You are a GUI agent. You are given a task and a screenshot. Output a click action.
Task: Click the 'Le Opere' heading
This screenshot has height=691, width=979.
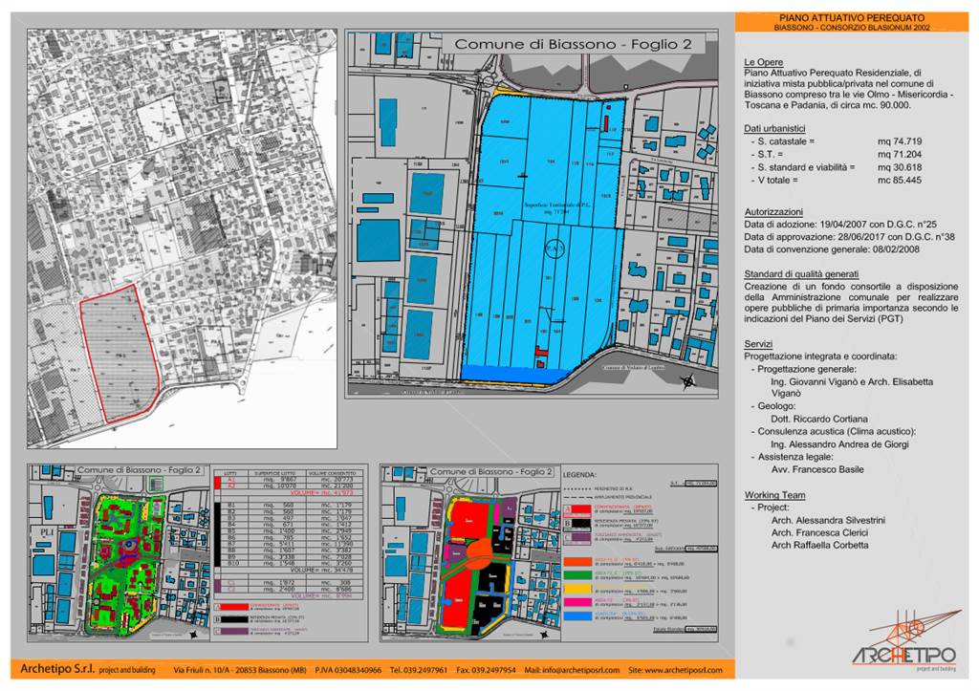pos(763,62)
